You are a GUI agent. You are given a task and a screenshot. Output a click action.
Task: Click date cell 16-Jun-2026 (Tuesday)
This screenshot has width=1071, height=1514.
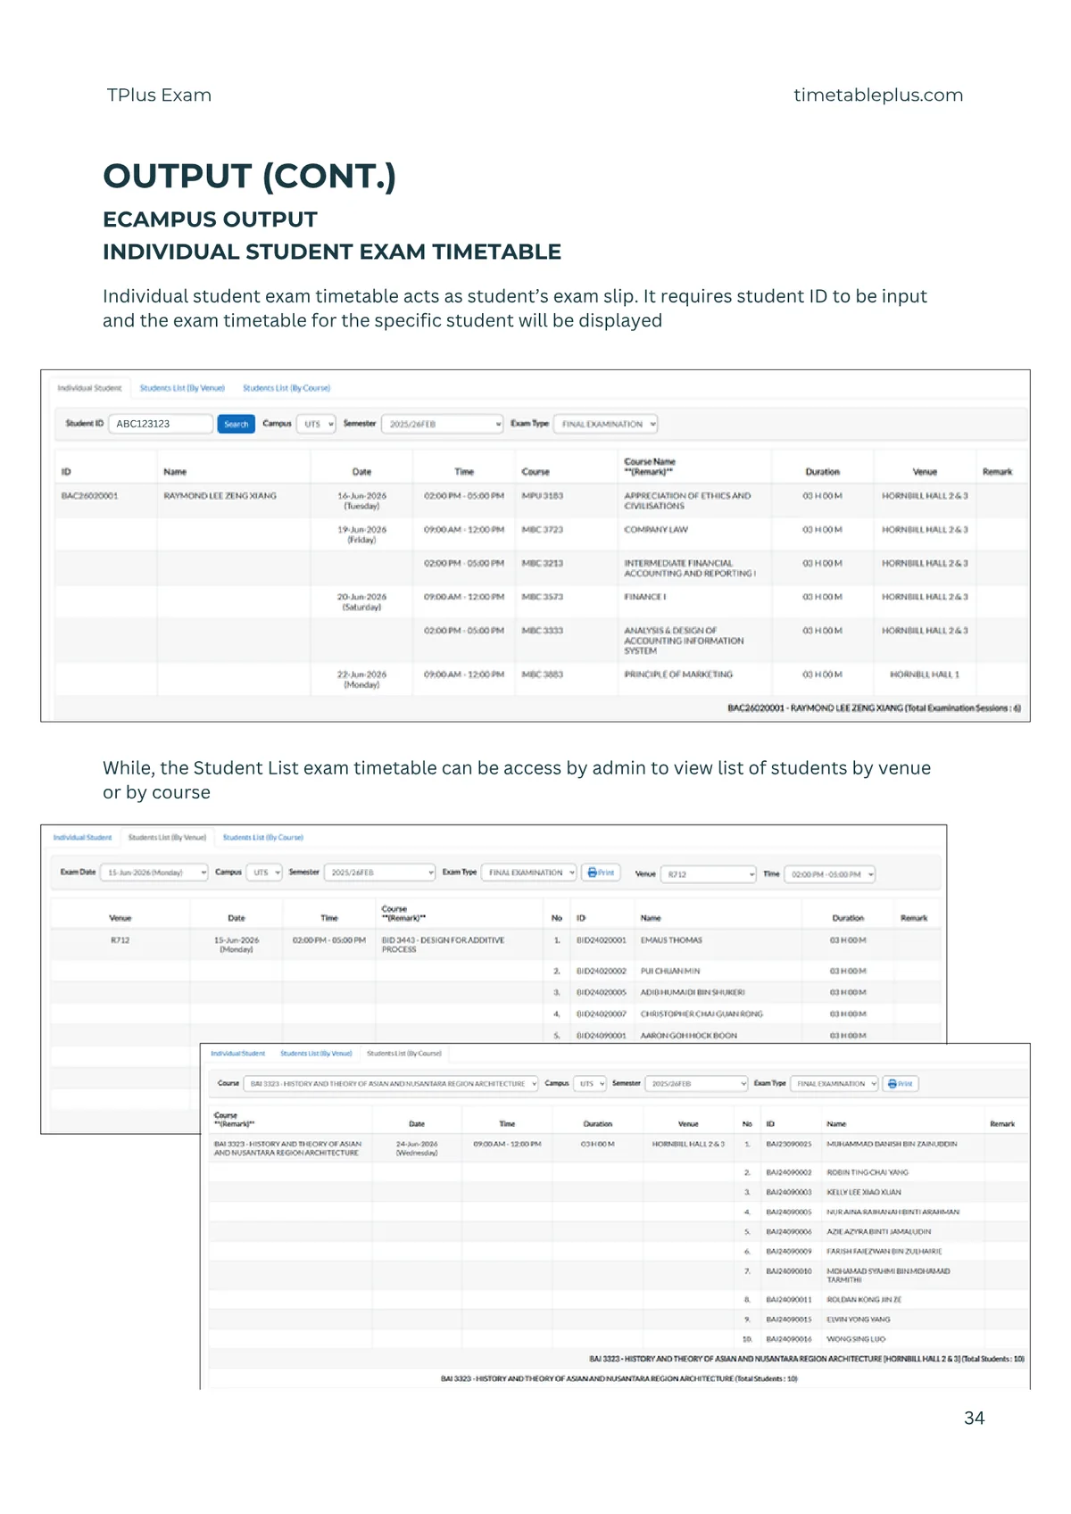coord(361,501)
